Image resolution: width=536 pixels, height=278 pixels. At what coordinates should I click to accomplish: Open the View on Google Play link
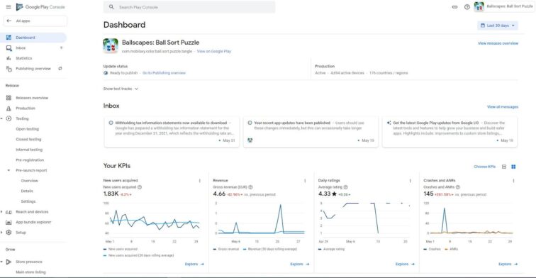coord(214,51)
